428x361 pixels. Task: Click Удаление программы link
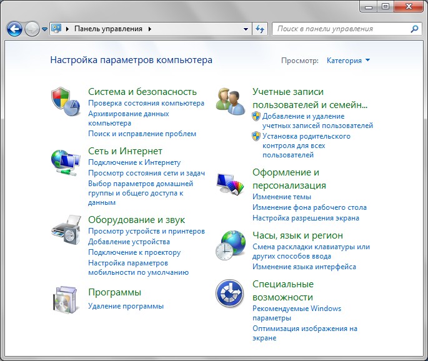(x=126, y=306)
